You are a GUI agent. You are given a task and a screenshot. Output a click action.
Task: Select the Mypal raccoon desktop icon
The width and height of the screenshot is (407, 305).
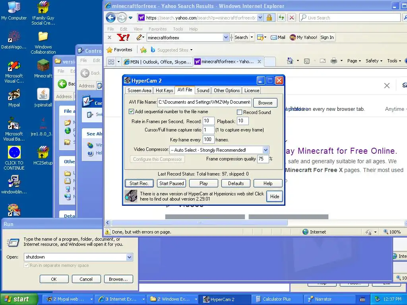[14, 98]
